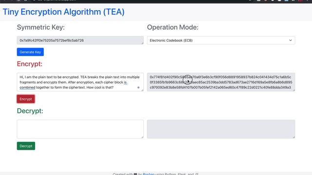
Task: Click the Symmetric Key heading
Action: click(41, 27)
